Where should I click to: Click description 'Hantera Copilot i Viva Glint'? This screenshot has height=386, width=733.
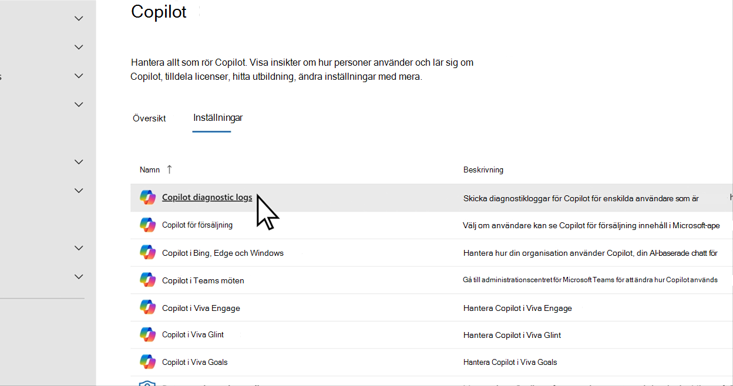512,335
